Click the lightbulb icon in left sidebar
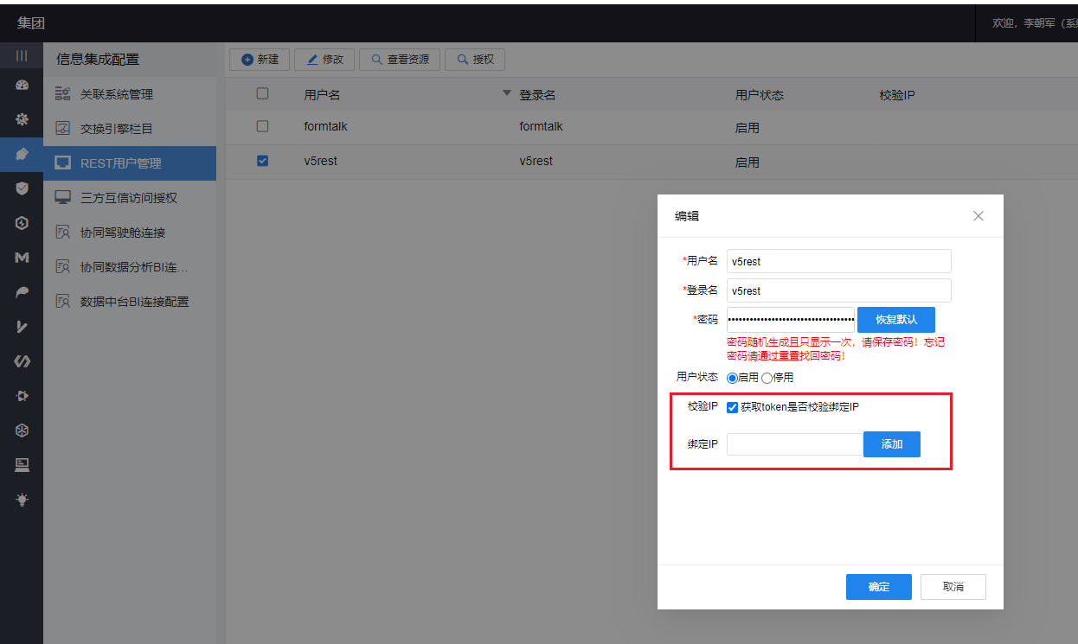The image size is (1078, 644). [x=22, y=499]
